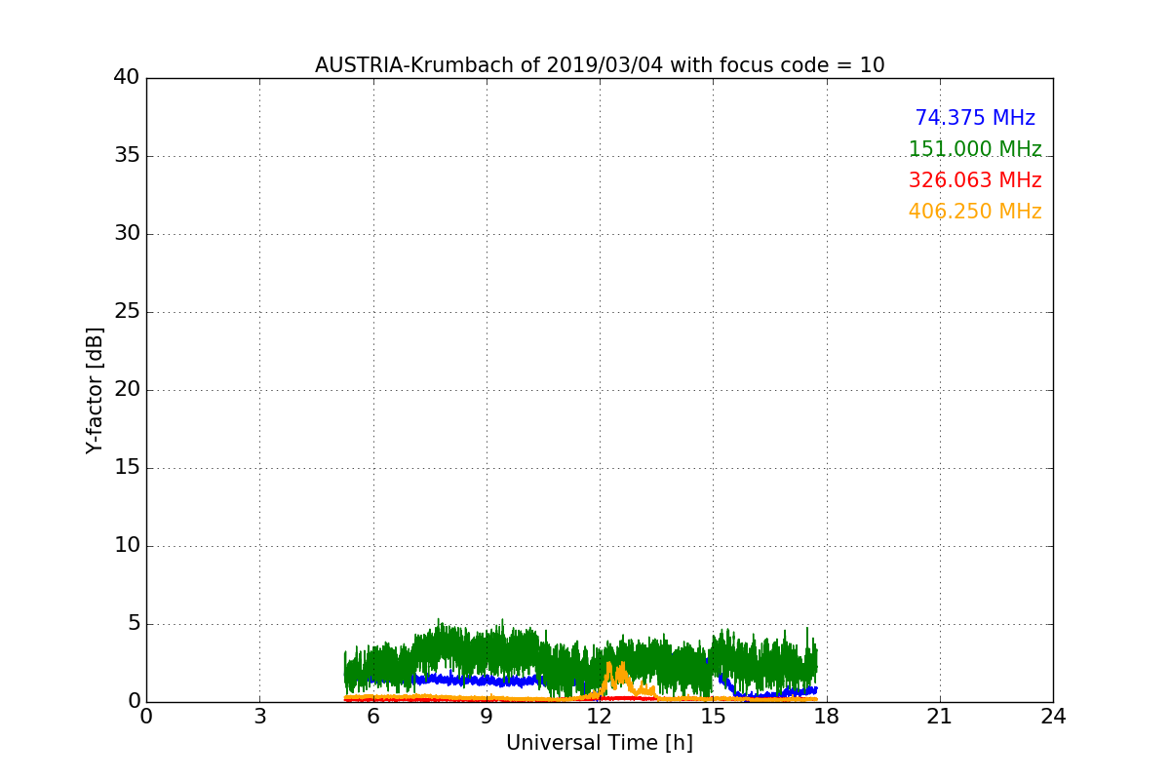Click the x-axis tick label 6
The height and width of the screenshot is (780, 1170).
click(x=372, y=717)
